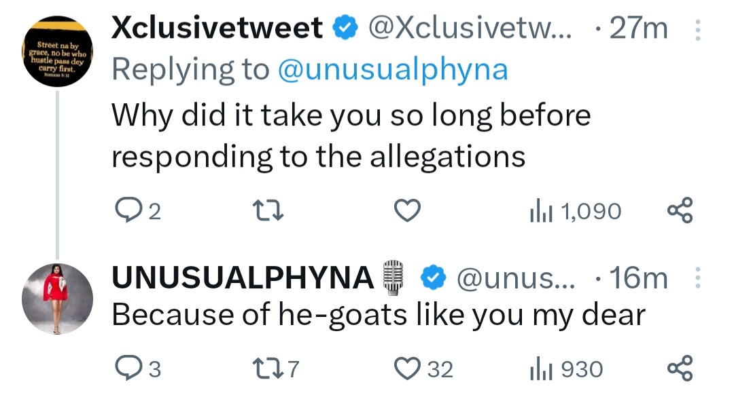Click Xclusivetweet's verified badge

coord(345,27)
